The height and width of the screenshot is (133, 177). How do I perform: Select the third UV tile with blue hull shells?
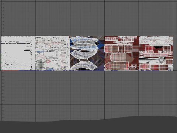[x=87, y=53]
